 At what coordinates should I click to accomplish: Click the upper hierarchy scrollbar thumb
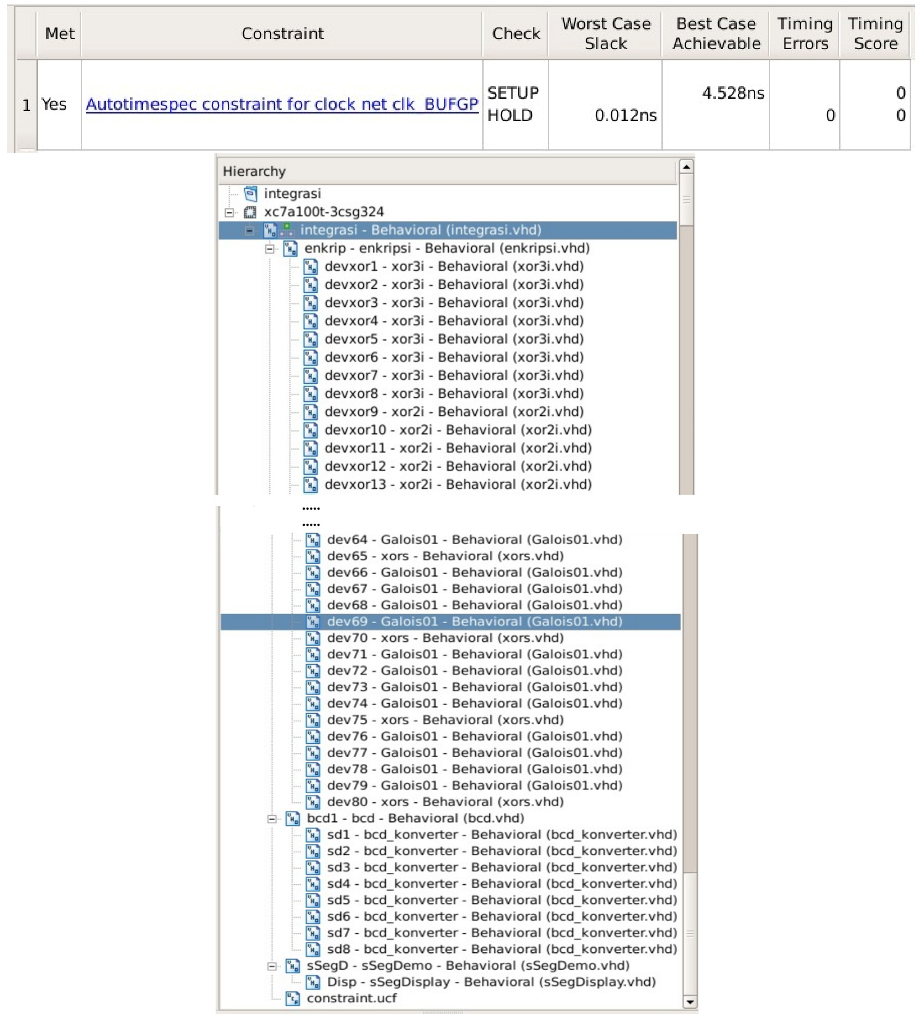click(x=686, y=200)
